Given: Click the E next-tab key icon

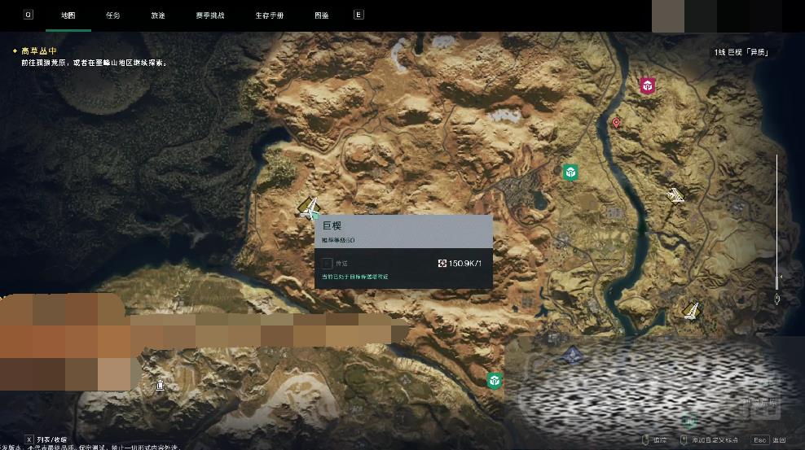Looking at the screenshot, I should tap(359, 15).
